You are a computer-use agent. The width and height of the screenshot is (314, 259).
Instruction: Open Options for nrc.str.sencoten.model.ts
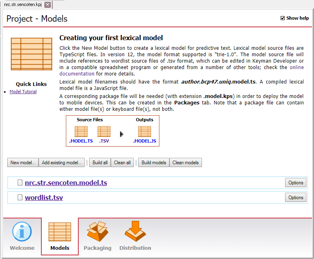coord(296,182)
